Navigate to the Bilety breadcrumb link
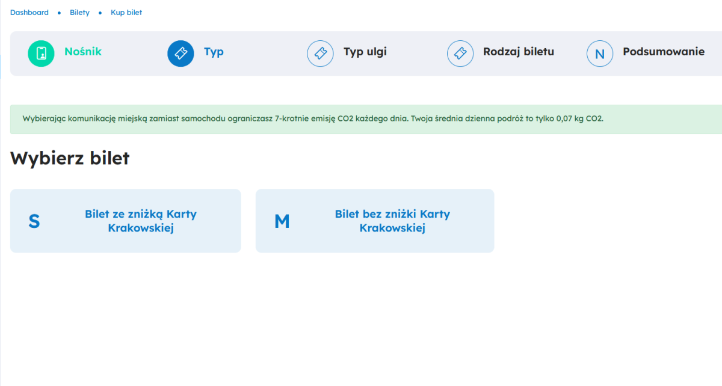722x386 pixels. [79, 13]
